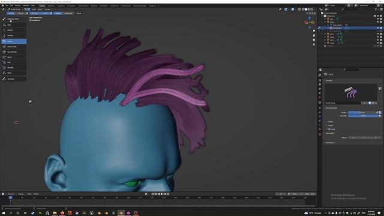Select the Snake Hook tool
This screenshot has height=216, width=384.
[14, 47]
